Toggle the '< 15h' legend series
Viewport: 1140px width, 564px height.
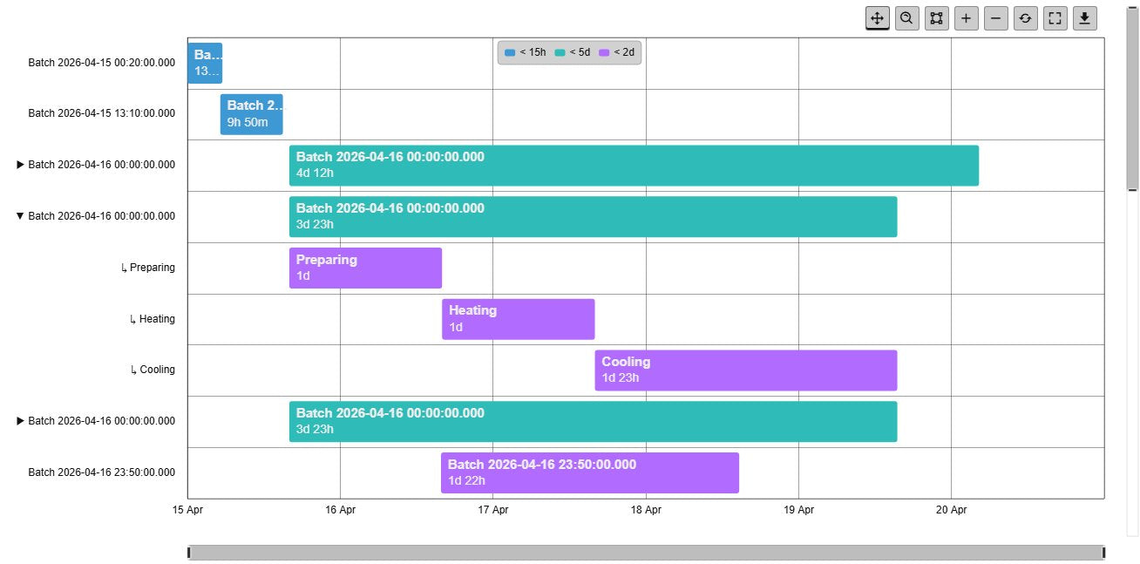coord(526,52)
